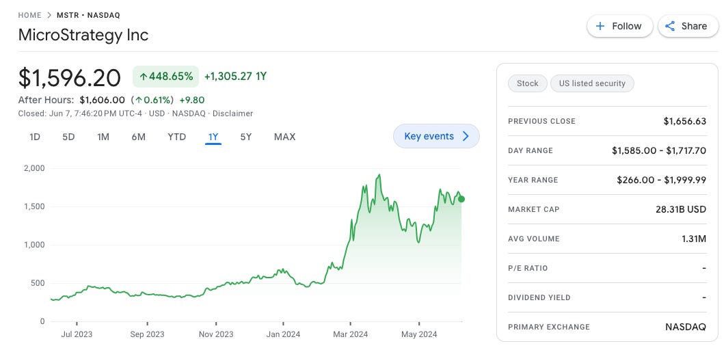
Task: Open Key events via its chevron arrow
Action: point(466,136)
